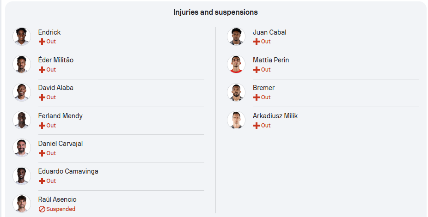Click the injury cross icon under Arkadiusz Milik
428x217 pixels.
[257, 126]
